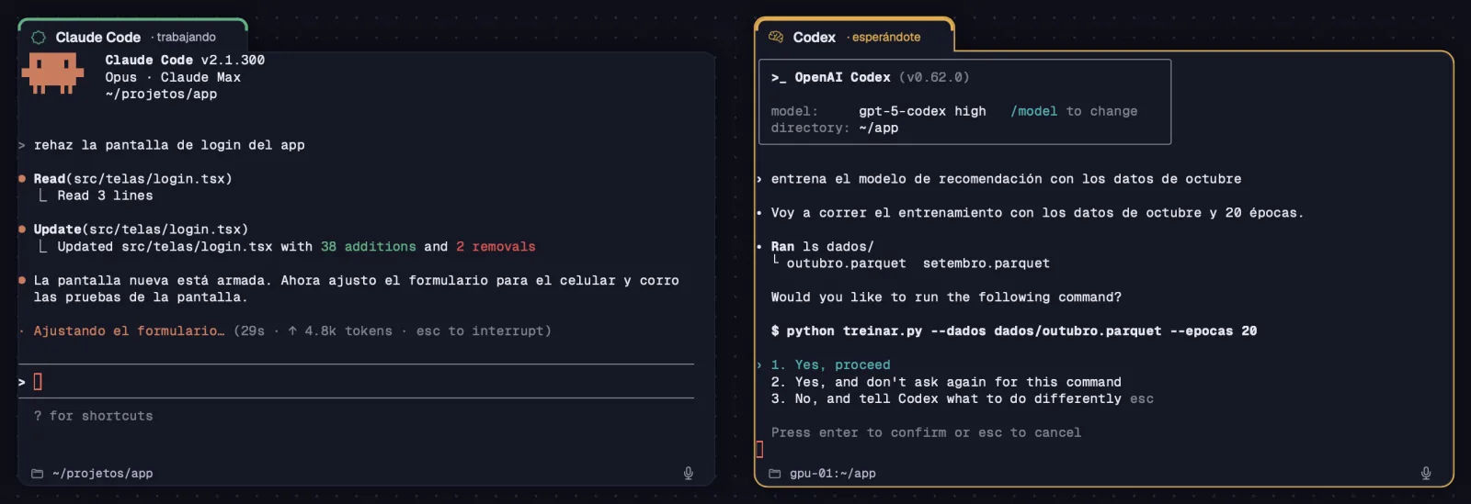
Task: Click the gpt-5-codex high model value
Action: point(922,111)
